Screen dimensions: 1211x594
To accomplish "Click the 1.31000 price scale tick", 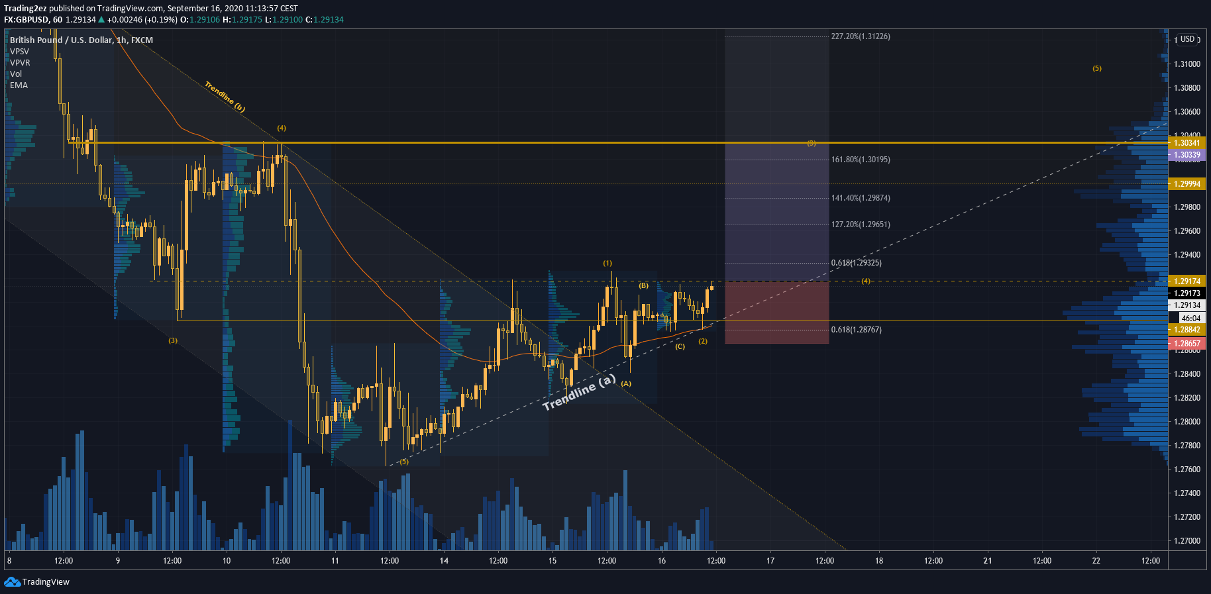I will (1186, 64).
